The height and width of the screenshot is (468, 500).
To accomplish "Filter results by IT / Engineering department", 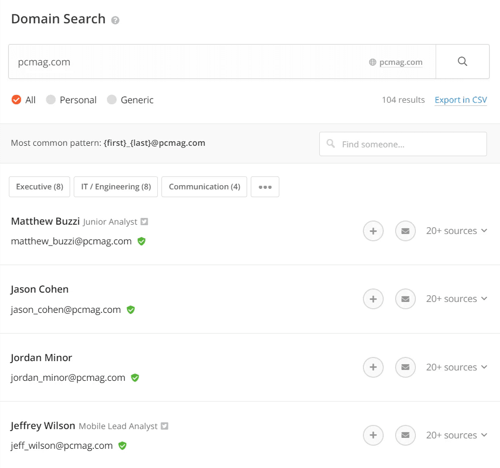I will click(115, 187).
